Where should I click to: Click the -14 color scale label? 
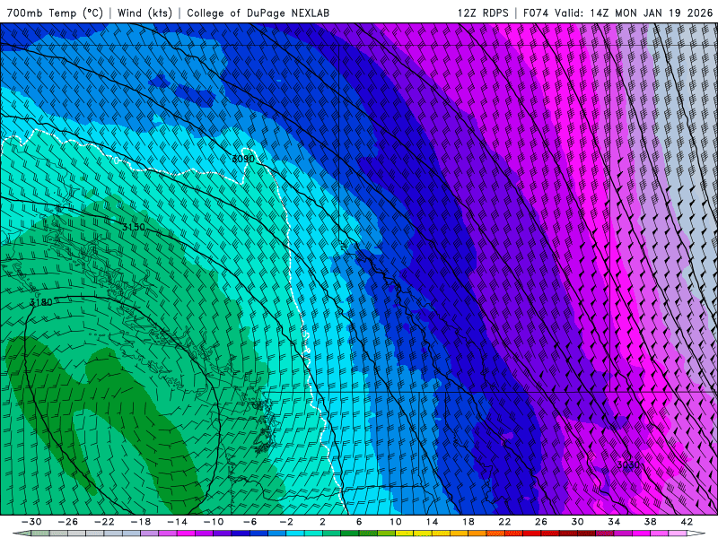point(177,522)
